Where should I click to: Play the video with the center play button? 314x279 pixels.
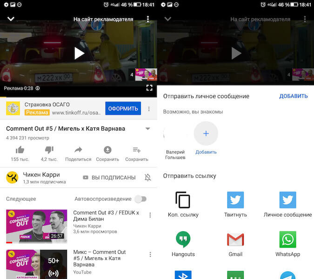click(79, 53)
